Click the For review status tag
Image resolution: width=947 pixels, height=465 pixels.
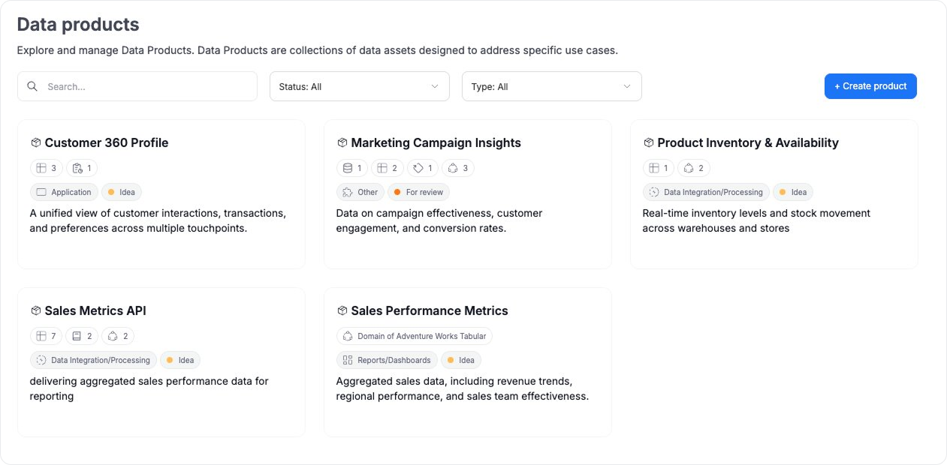point(418,192)
